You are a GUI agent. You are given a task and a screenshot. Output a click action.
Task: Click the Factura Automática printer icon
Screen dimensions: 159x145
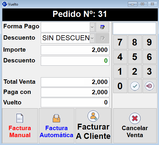pyautogui.click(x=56, y=118)
